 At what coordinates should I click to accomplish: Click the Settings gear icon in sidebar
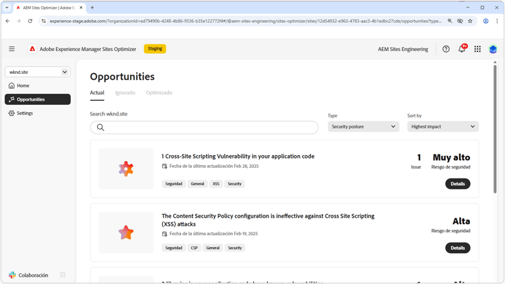[x=11, y=113]
